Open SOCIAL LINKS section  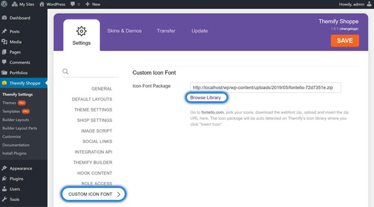click(x=97, y=142)
